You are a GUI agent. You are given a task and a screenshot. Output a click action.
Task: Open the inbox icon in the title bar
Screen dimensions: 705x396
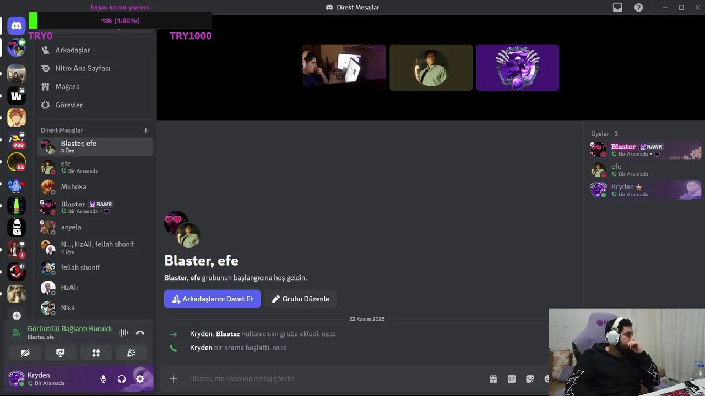click(x=617, y=8)
